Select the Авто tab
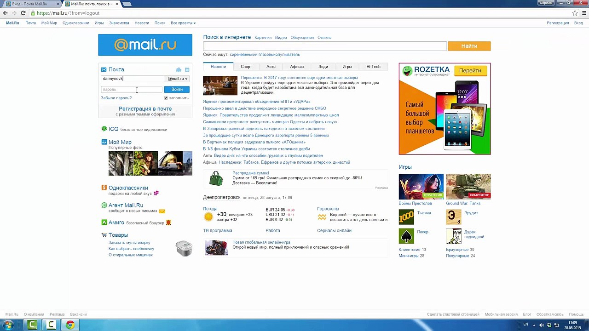The height and width of the screenshot is (331, 589). point(271,67)
